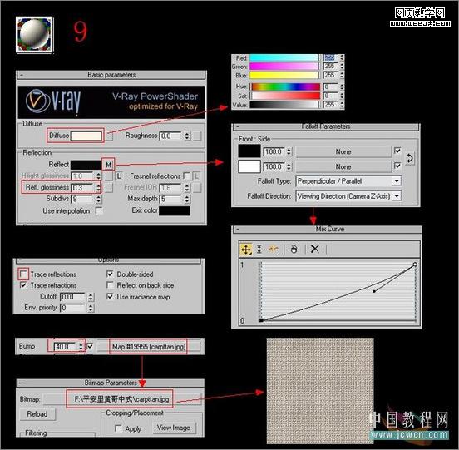This screenshot has width=459, height=450.
Task: Click the Subdivs value field
Action: click(83, 199)
